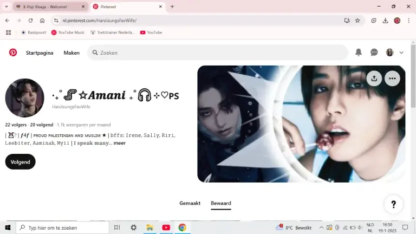Open File Explorer from taskbar

(x=149, y=227)
